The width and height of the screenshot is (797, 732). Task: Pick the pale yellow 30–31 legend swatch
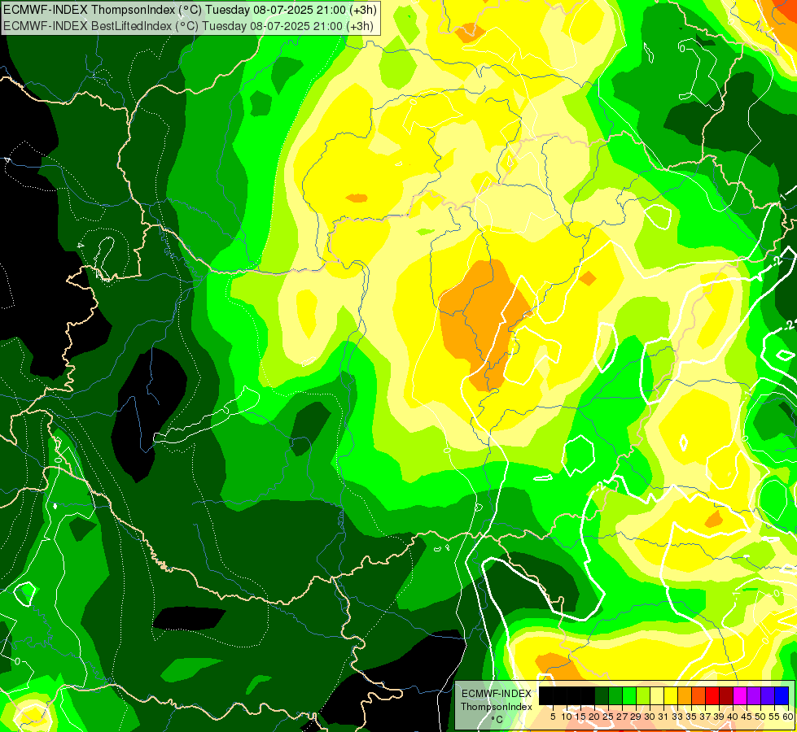click(657, 696)
